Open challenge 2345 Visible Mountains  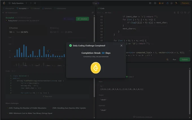(x=27, y=108)
